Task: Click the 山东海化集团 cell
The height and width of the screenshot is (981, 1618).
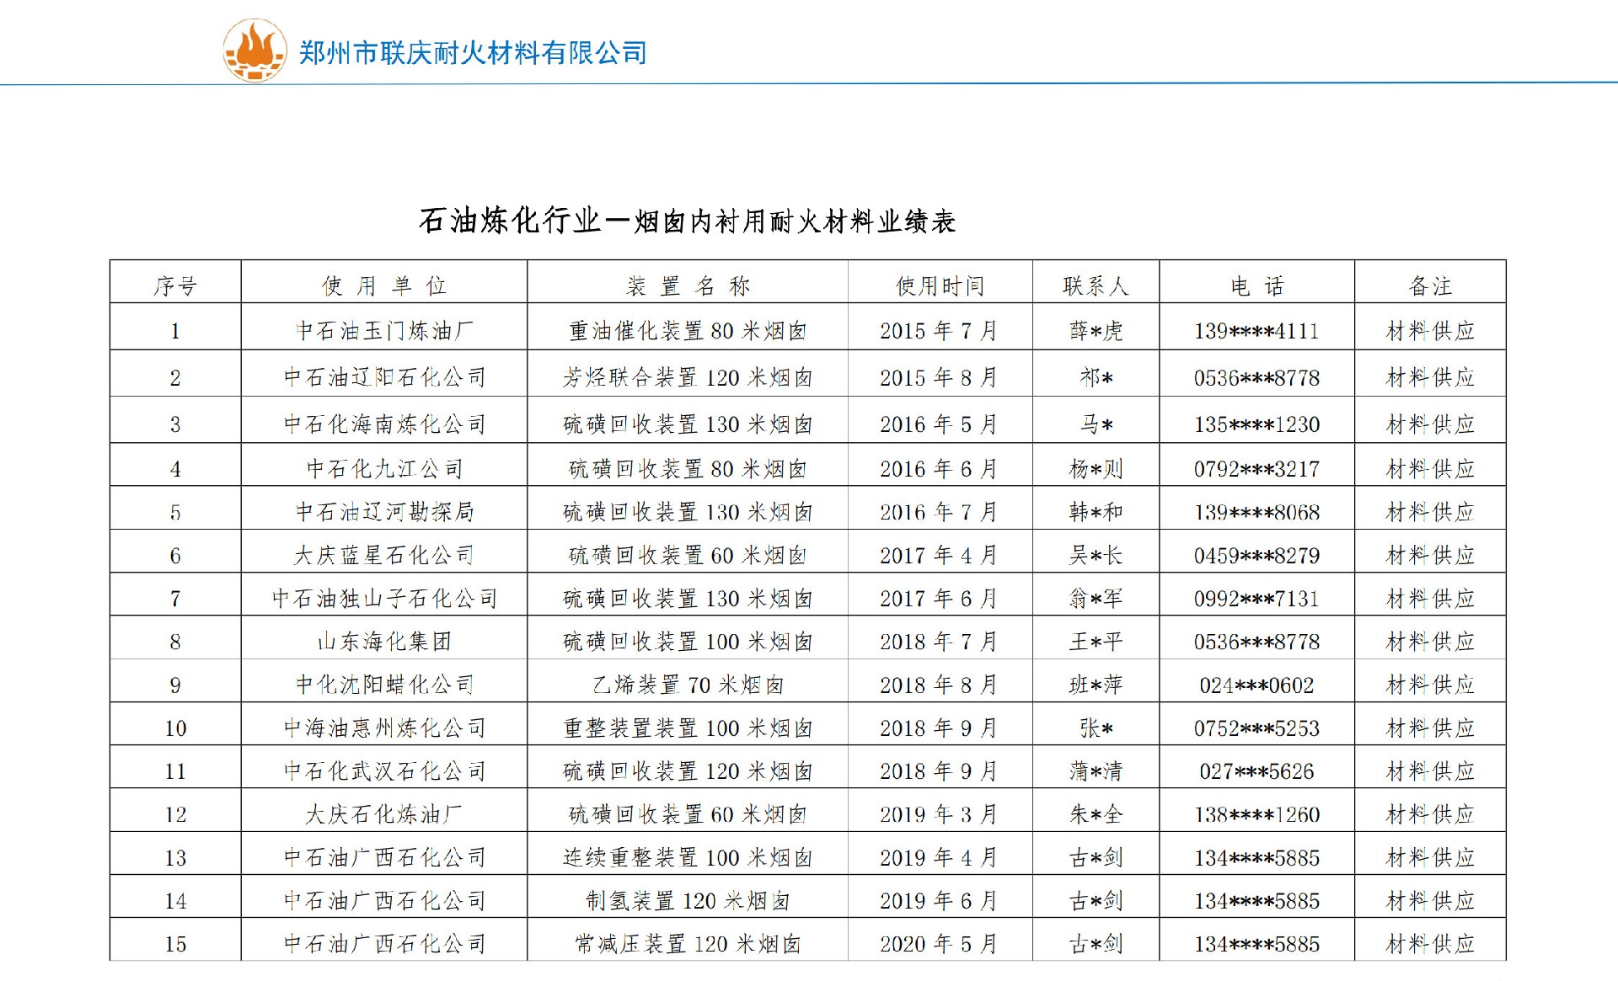Action: (384, 642)
